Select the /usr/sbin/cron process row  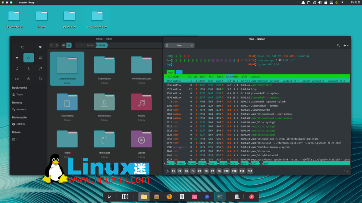point(257,151)
